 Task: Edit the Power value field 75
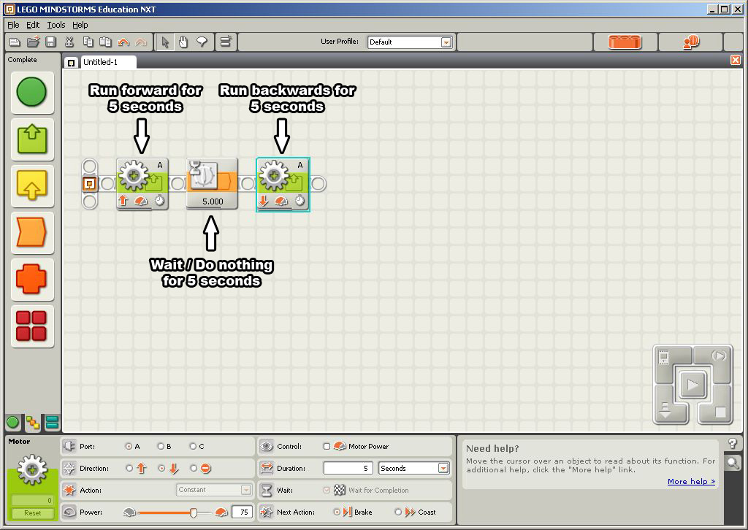click(242, 512)
